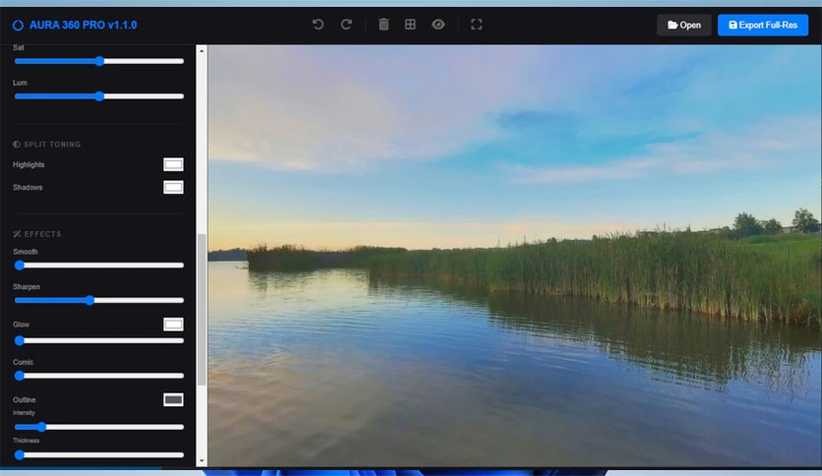Open the Glow color swatch
The image size is (822, 476).
173,325
